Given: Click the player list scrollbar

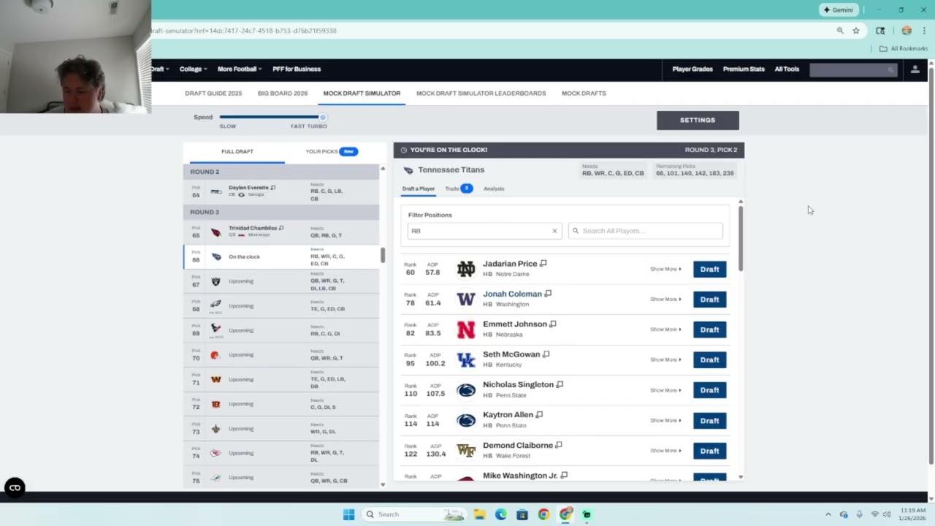Looking at the screenshot, I should [x=741, y=238].
